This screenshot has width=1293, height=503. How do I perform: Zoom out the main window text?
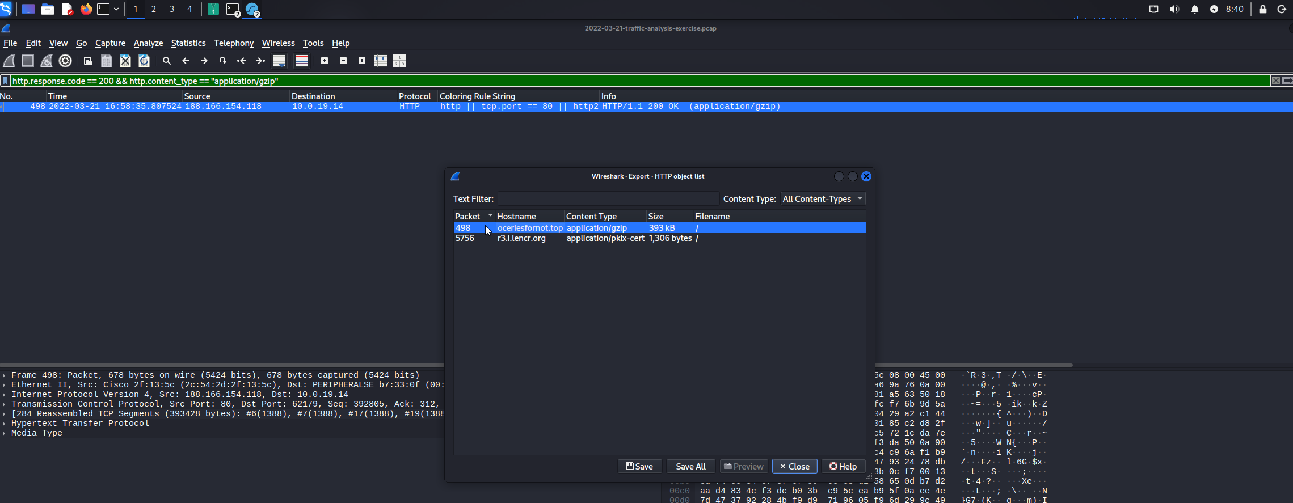coord(343,61)
